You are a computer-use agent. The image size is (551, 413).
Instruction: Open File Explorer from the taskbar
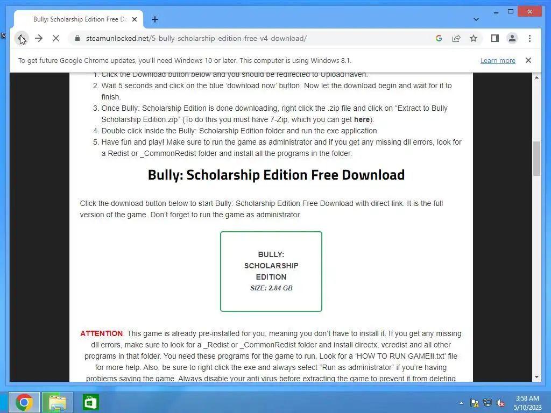[x=57, y=402]
